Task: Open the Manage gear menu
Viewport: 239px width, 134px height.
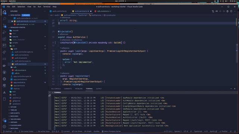Action: pos(4,127)
